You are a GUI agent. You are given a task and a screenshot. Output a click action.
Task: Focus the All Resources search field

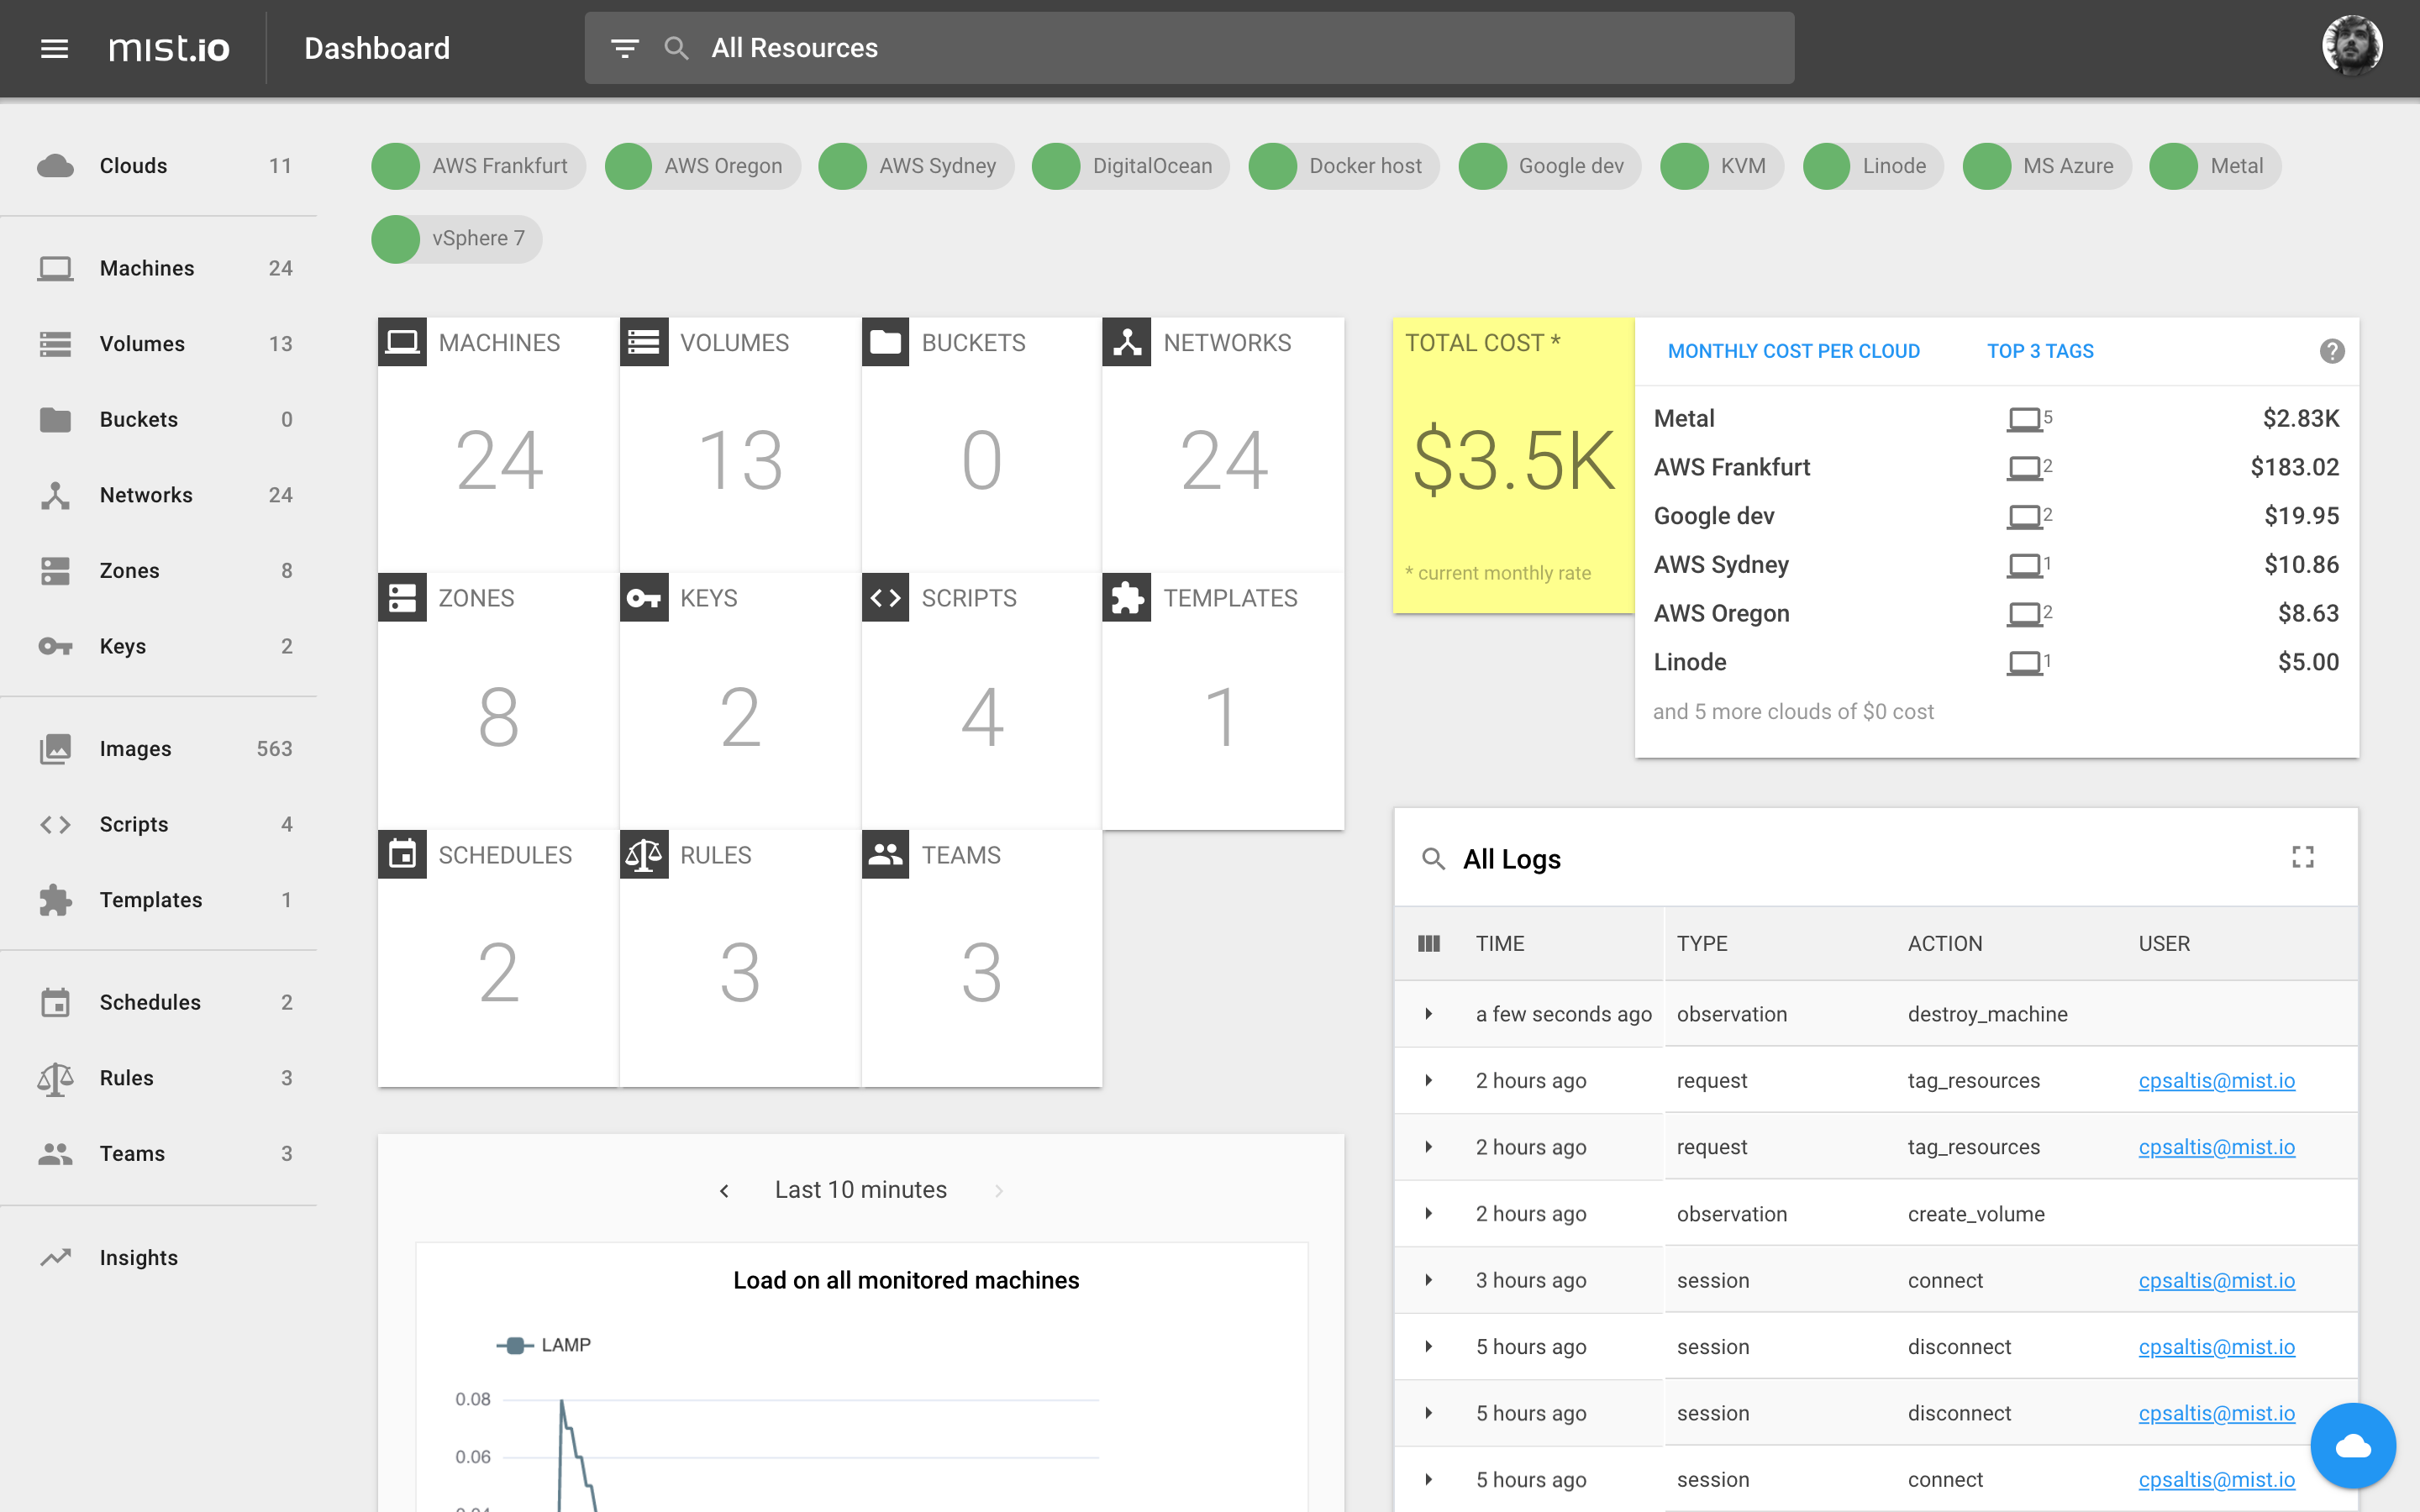coord(1189,48)
